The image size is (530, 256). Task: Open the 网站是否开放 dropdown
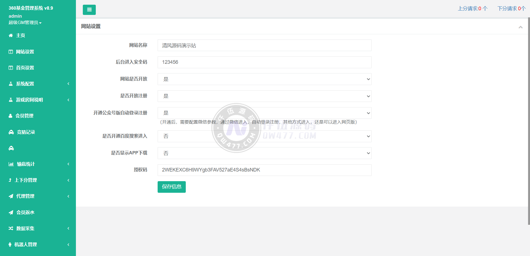pos(264,79)
